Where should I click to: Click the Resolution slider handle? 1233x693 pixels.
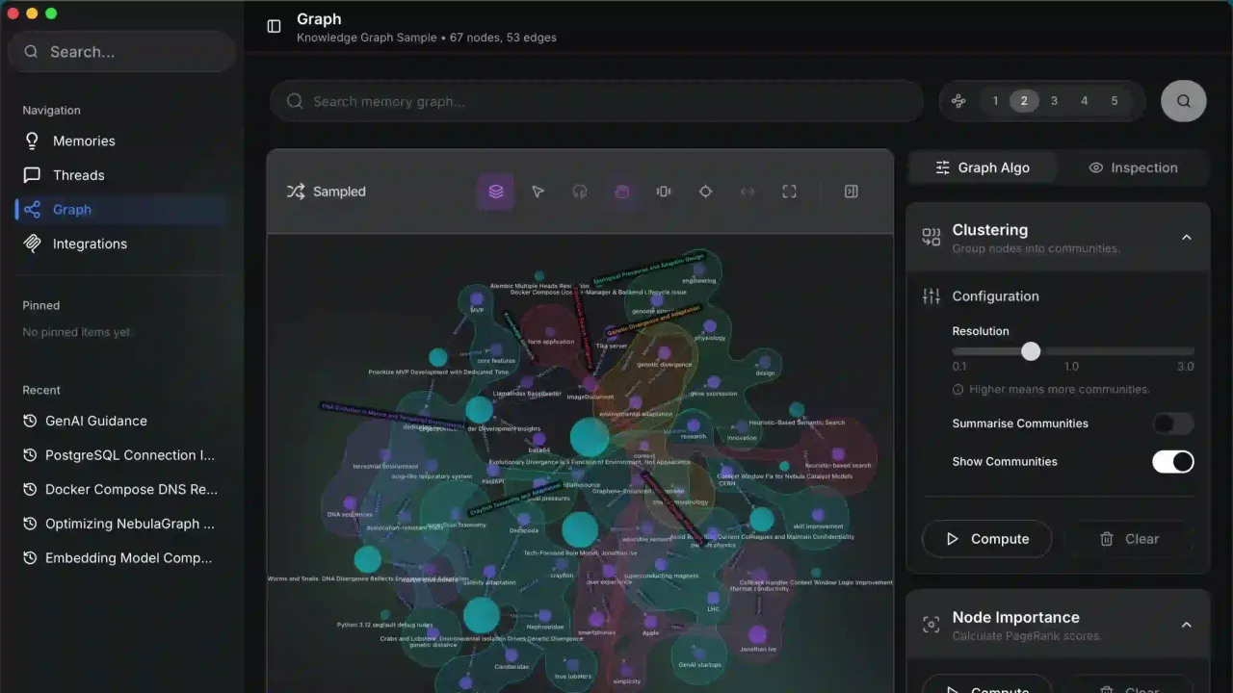1031,351
